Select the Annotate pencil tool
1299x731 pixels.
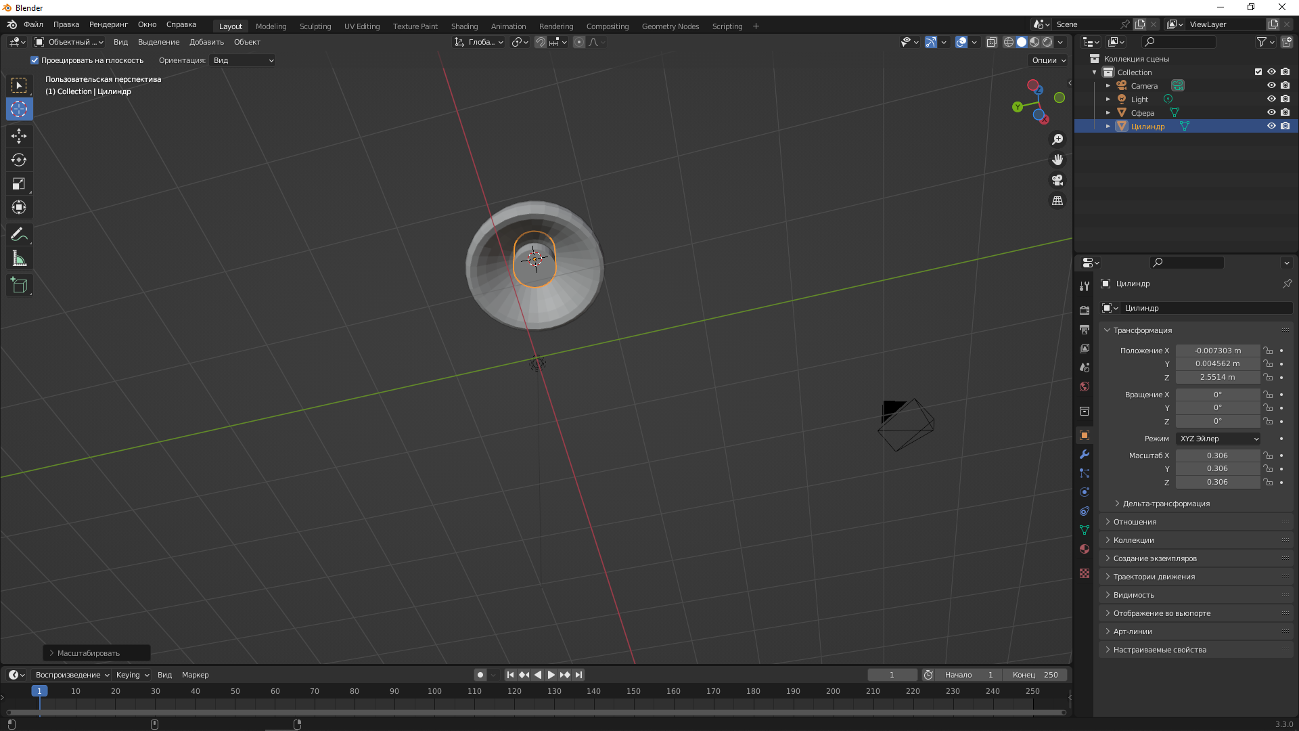(19, 234)
